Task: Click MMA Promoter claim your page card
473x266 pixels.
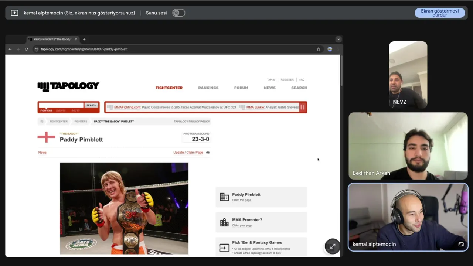Action: pyautogui.click(x=261, y=222)
